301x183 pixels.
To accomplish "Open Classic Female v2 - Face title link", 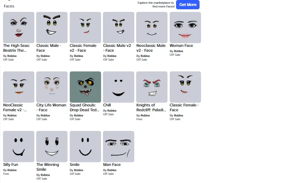I will click(83, 48).
